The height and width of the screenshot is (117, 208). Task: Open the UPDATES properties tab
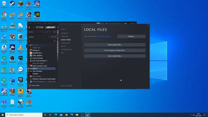[64, 36]
